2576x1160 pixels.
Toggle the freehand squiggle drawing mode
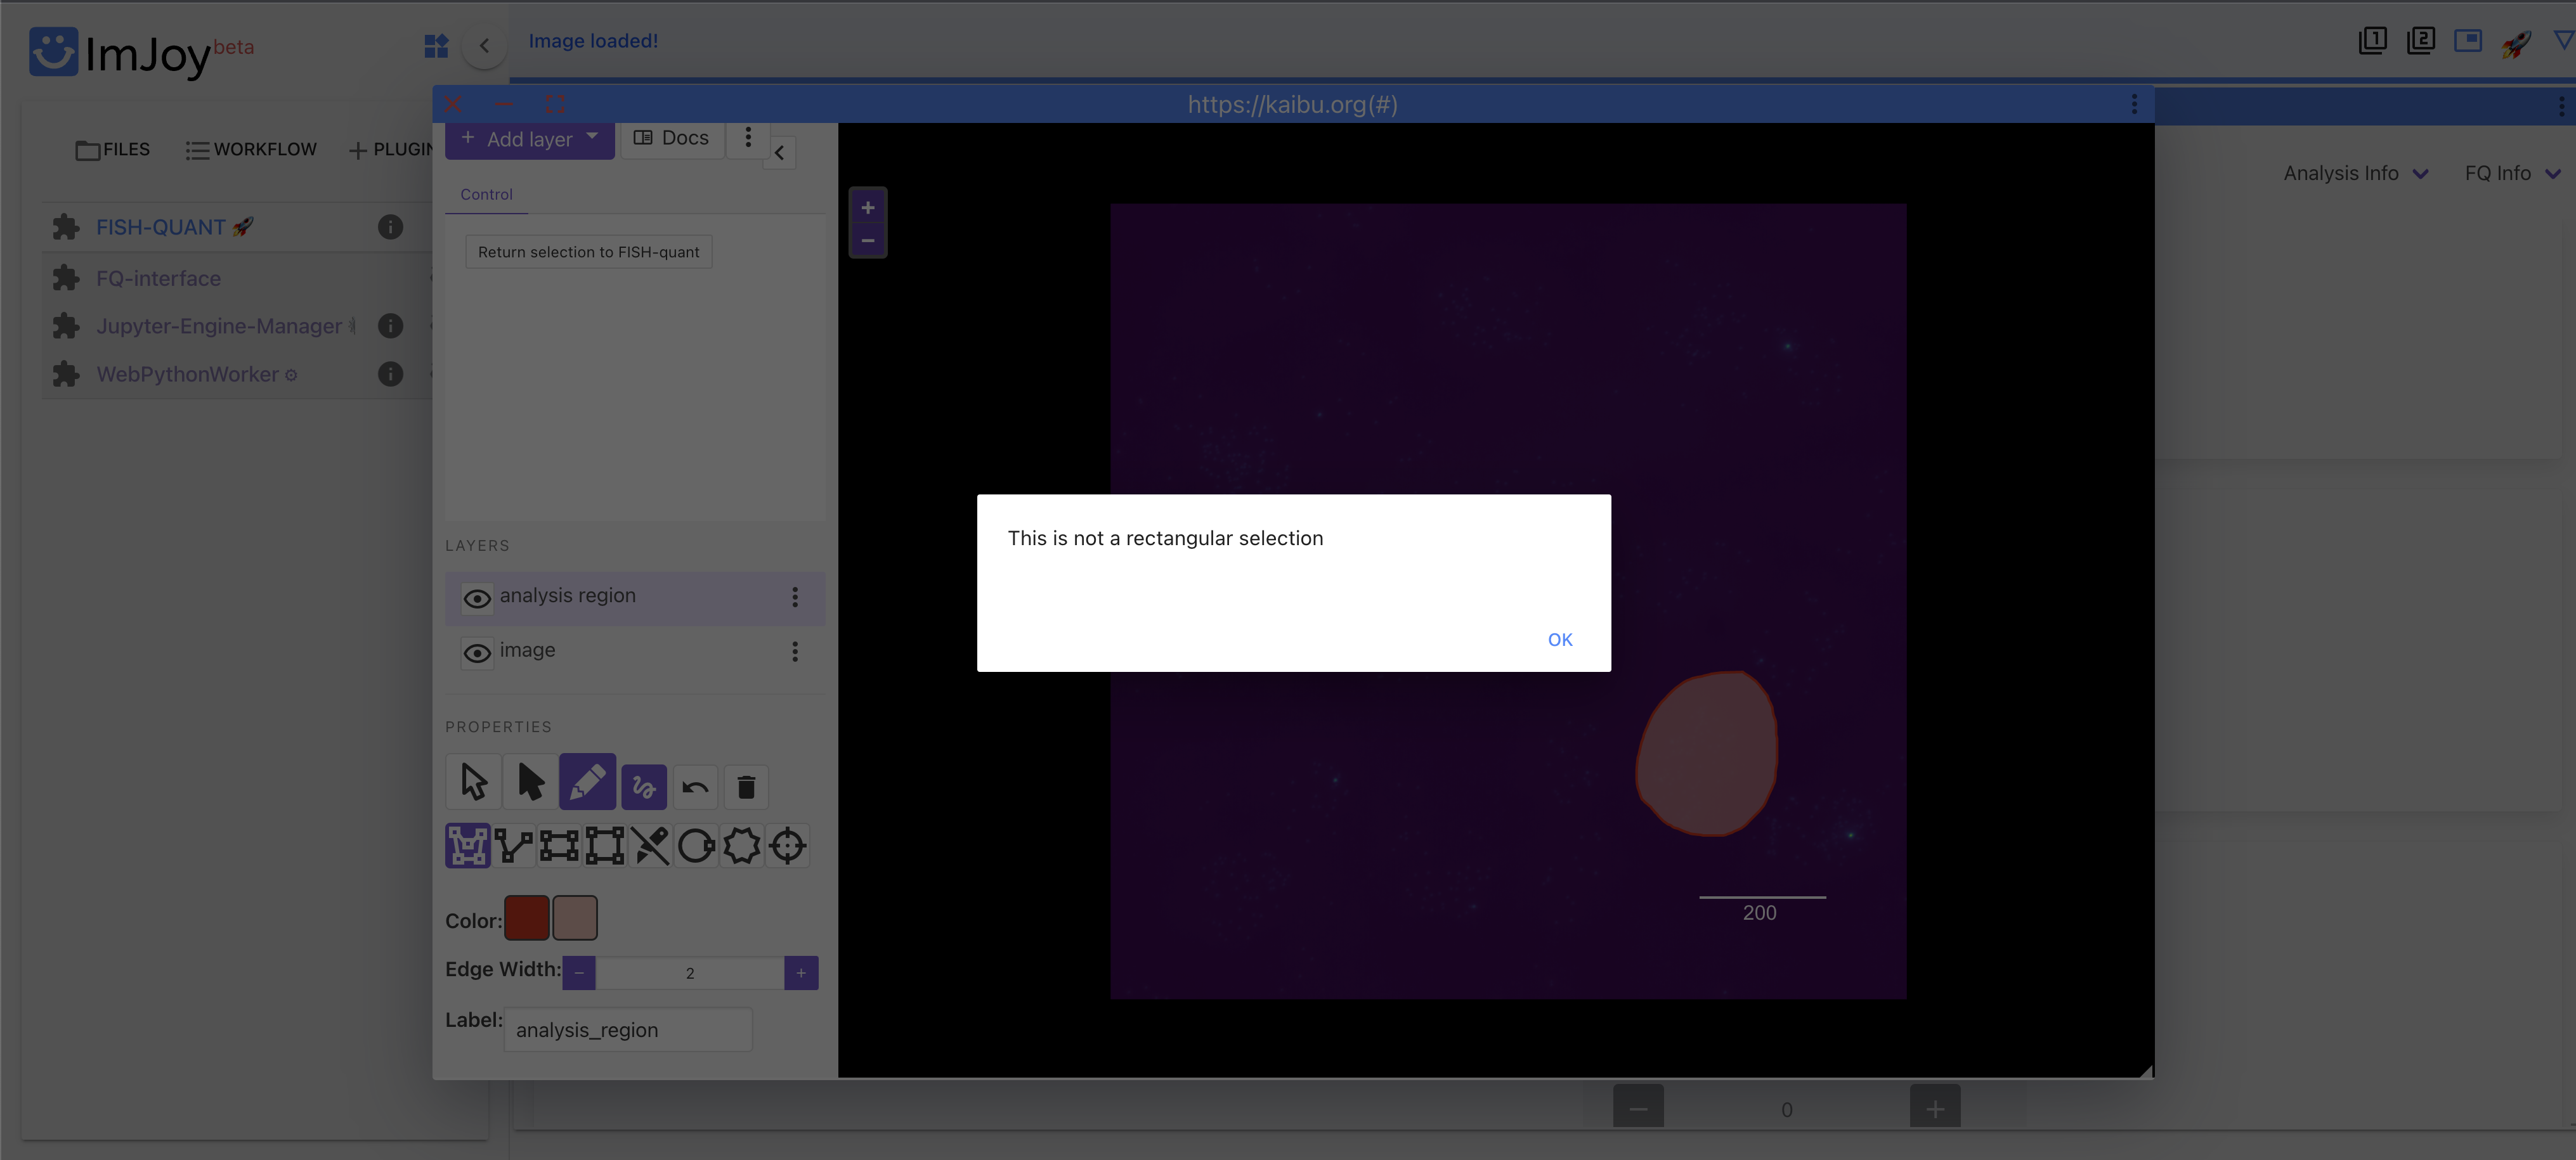(644, 787)
